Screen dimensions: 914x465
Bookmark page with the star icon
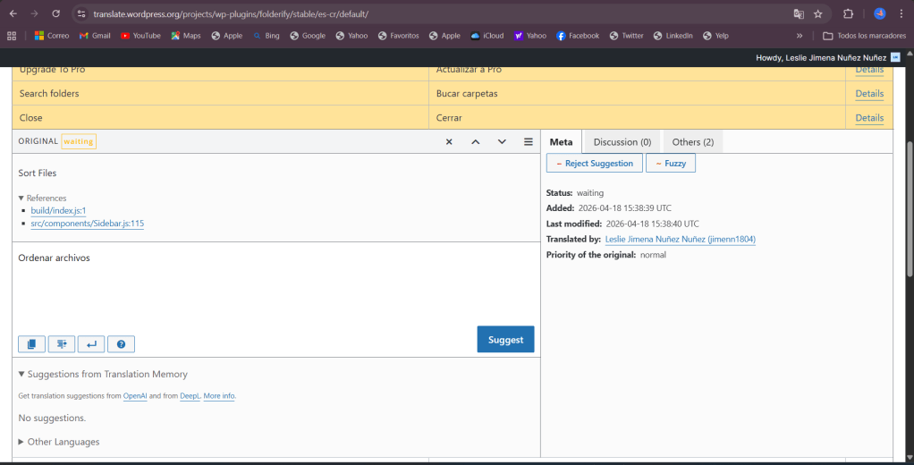[817, 14]
